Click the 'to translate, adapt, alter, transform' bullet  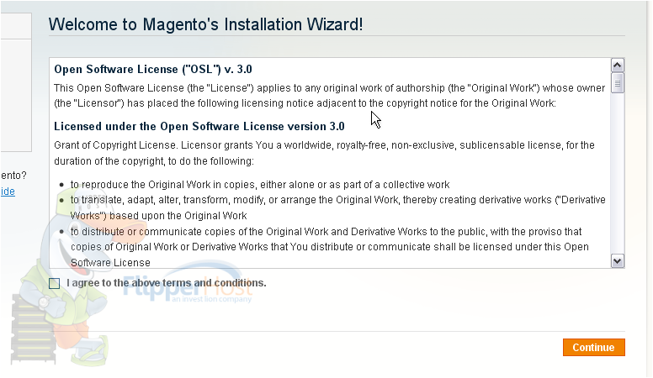coord(337,207)
